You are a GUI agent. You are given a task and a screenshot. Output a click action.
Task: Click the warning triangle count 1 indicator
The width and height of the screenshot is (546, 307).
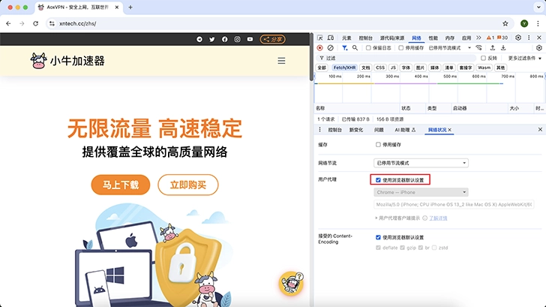click(490, 38)
